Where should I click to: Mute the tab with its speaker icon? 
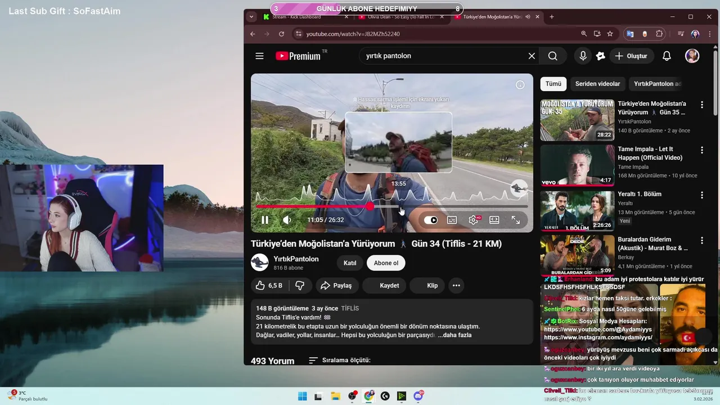tap(528, 17)
